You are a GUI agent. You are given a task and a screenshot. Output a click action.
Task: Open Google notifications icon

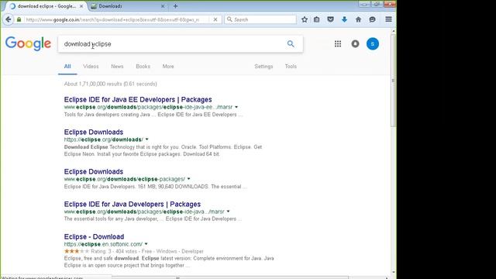[x=355, y=44]
